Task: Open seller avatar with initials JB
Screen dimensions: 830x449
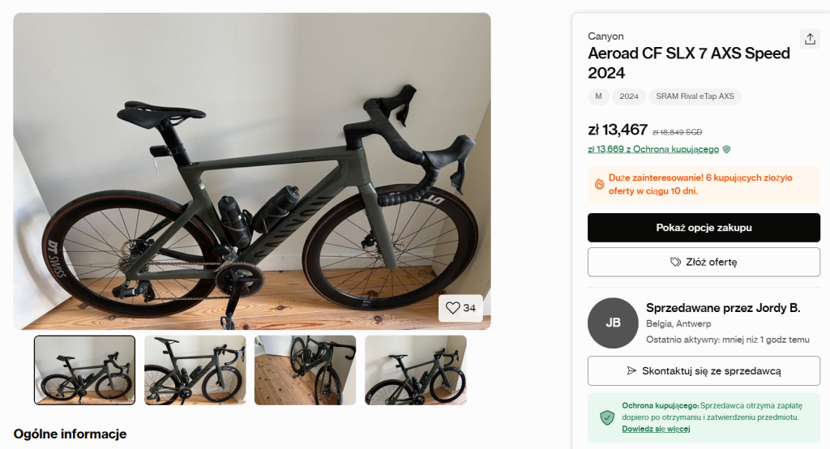Action: coord(613,323)
